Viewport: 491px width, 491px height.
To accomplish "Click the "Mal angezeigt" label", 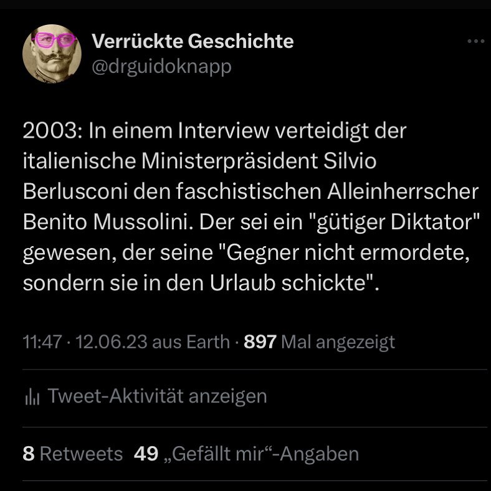I will (338, 342).
